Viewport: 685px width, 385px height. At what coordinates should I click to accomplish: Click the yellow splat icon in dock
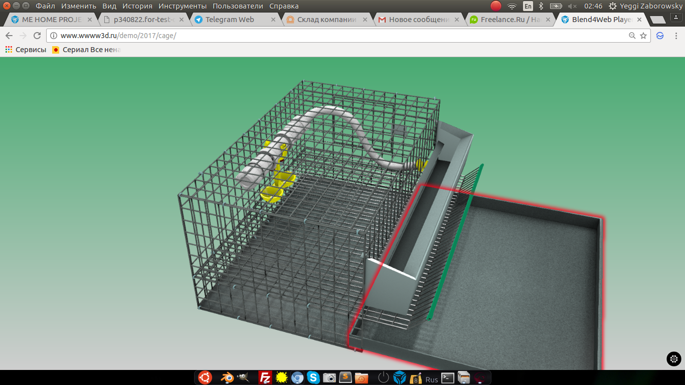coord(281,377)
